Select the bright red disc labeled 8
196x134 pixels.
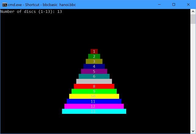coord(94,86)
